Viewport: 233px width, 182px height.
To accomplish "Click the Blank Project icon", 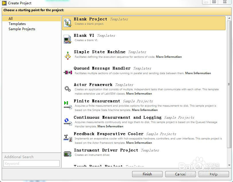I will pos(68,23).
